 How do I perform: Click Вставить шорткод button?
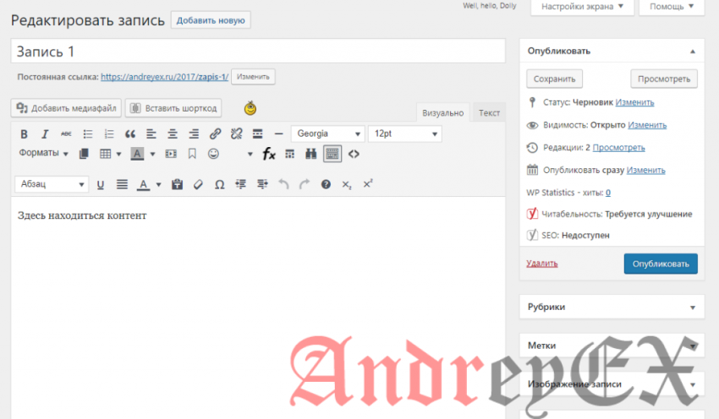173,108
